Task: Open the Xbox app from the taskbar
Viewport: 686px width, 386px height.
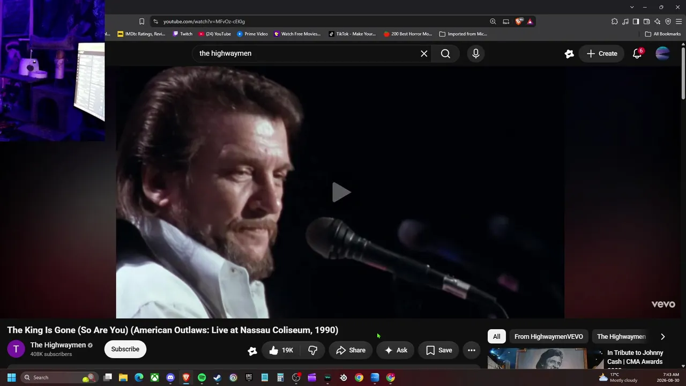Action: 154,377
